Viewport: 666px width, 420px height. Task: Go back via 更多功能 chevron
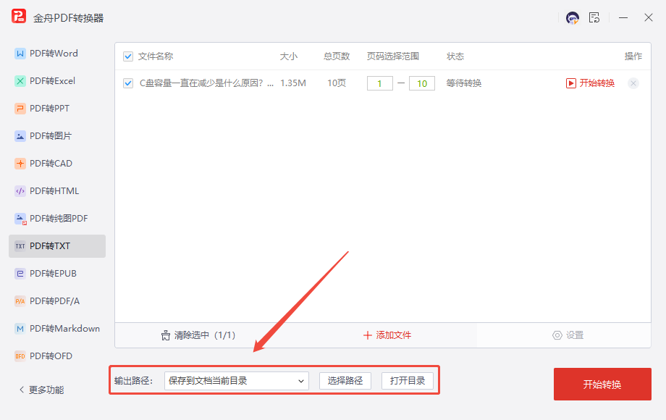(x=22, y=390)
